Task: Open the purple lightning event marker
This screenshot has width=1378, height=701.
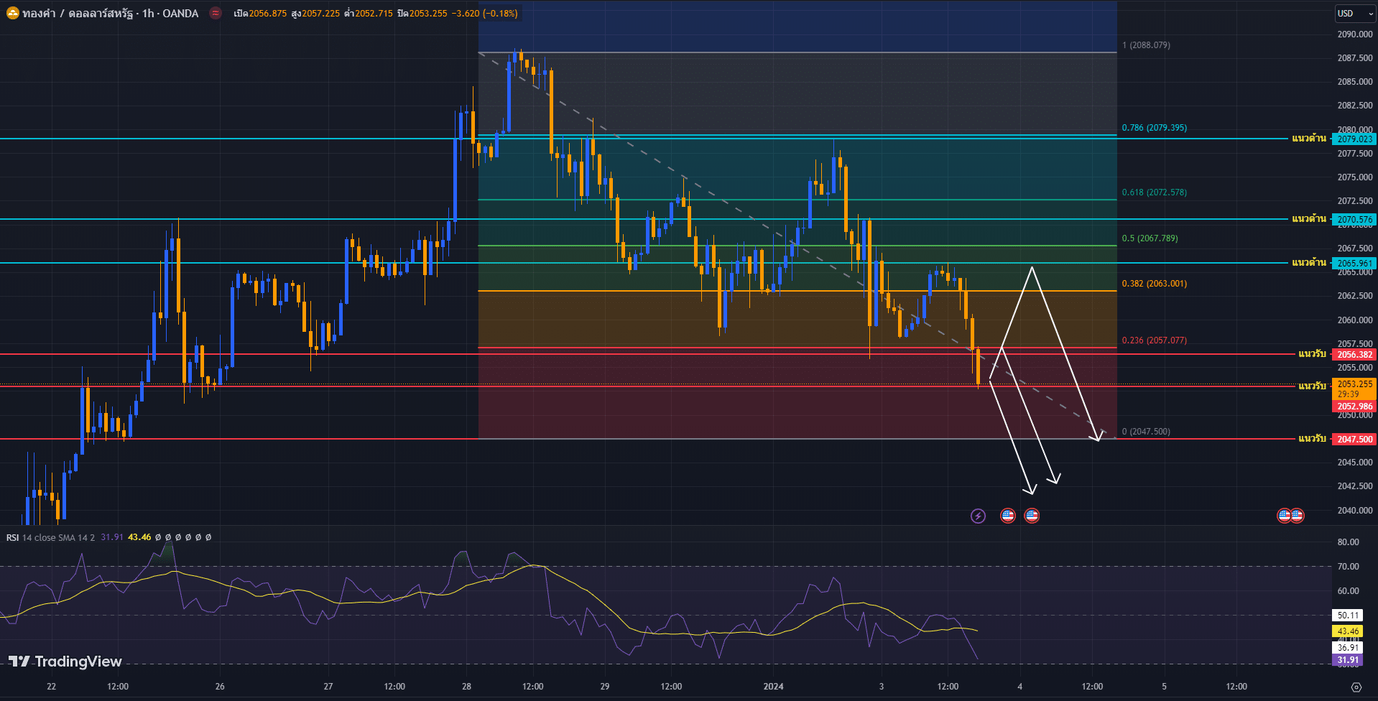Action: pyautogui.click(x=978, y=516)
